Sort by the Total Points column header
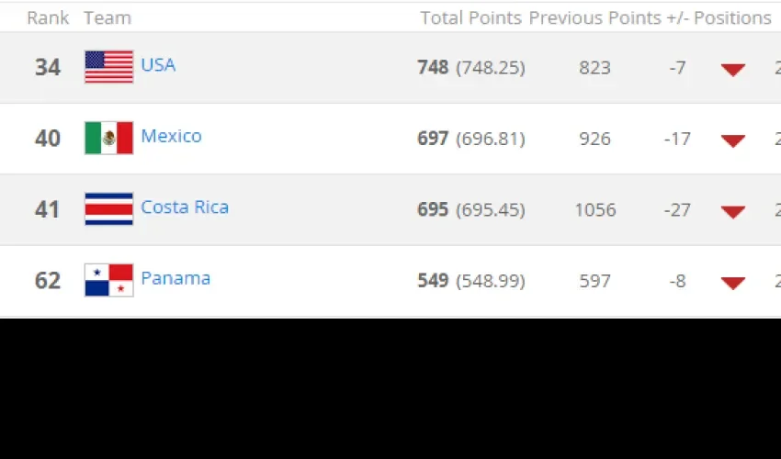Screen dimensions: 781x459 [470, 18]
